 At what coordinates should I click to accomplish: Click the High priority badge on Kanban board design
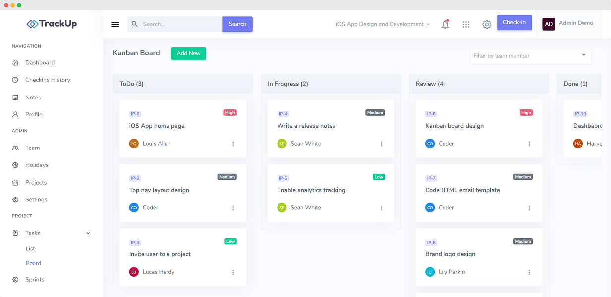pos(526,112)
